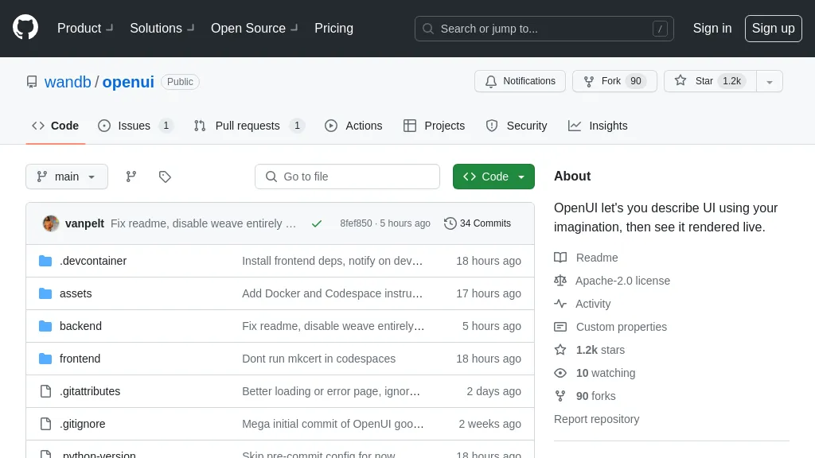Open the backend folder icon

pyautogui.click(x=45, y=326)
